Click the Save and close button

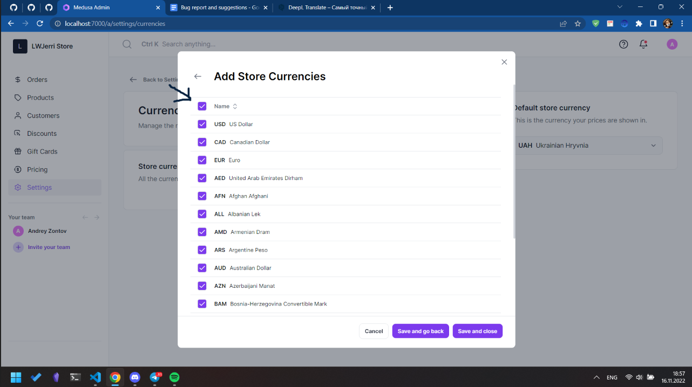click(x=477, y=331)
